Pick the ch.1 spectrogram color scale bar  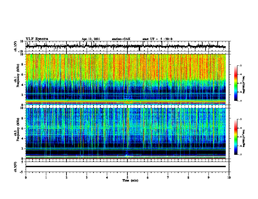[236, 83]
